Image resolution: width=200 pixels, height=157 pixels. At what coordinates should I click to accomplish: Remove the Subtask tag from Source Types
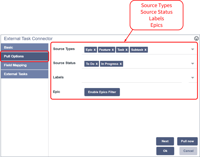point(145,50)
